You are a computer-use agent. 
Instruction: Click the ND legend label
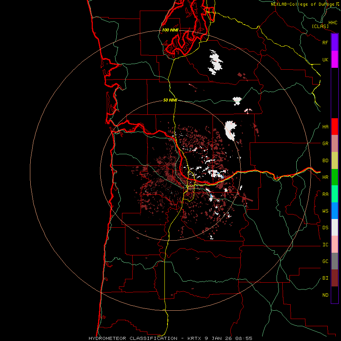[325, 295]
